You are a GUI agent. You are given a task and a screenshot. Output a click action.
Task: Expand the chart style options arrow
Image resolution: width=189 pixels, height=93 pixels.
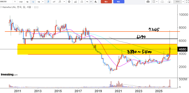click(x=64, y=2)
